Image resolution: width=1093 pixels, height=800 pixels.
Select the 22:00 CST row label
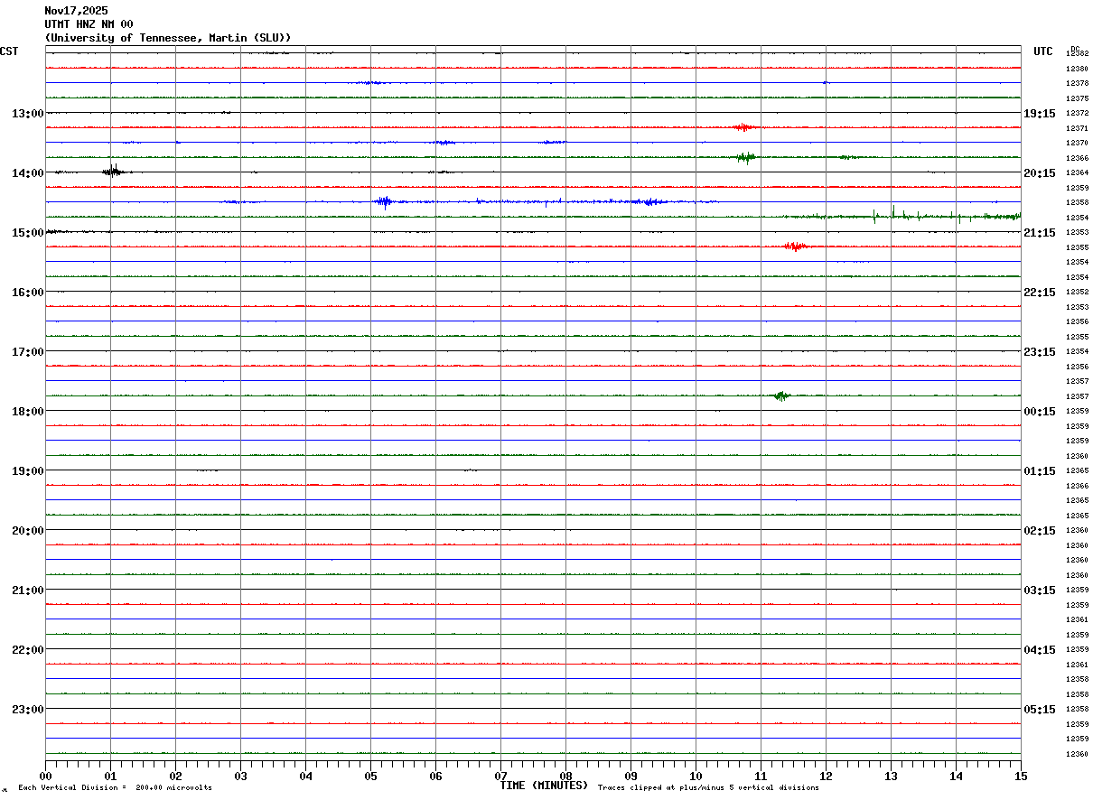point(27,650)
